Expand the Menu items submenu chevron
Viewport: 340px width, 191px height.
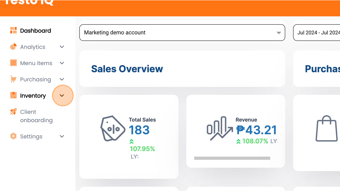62,63
